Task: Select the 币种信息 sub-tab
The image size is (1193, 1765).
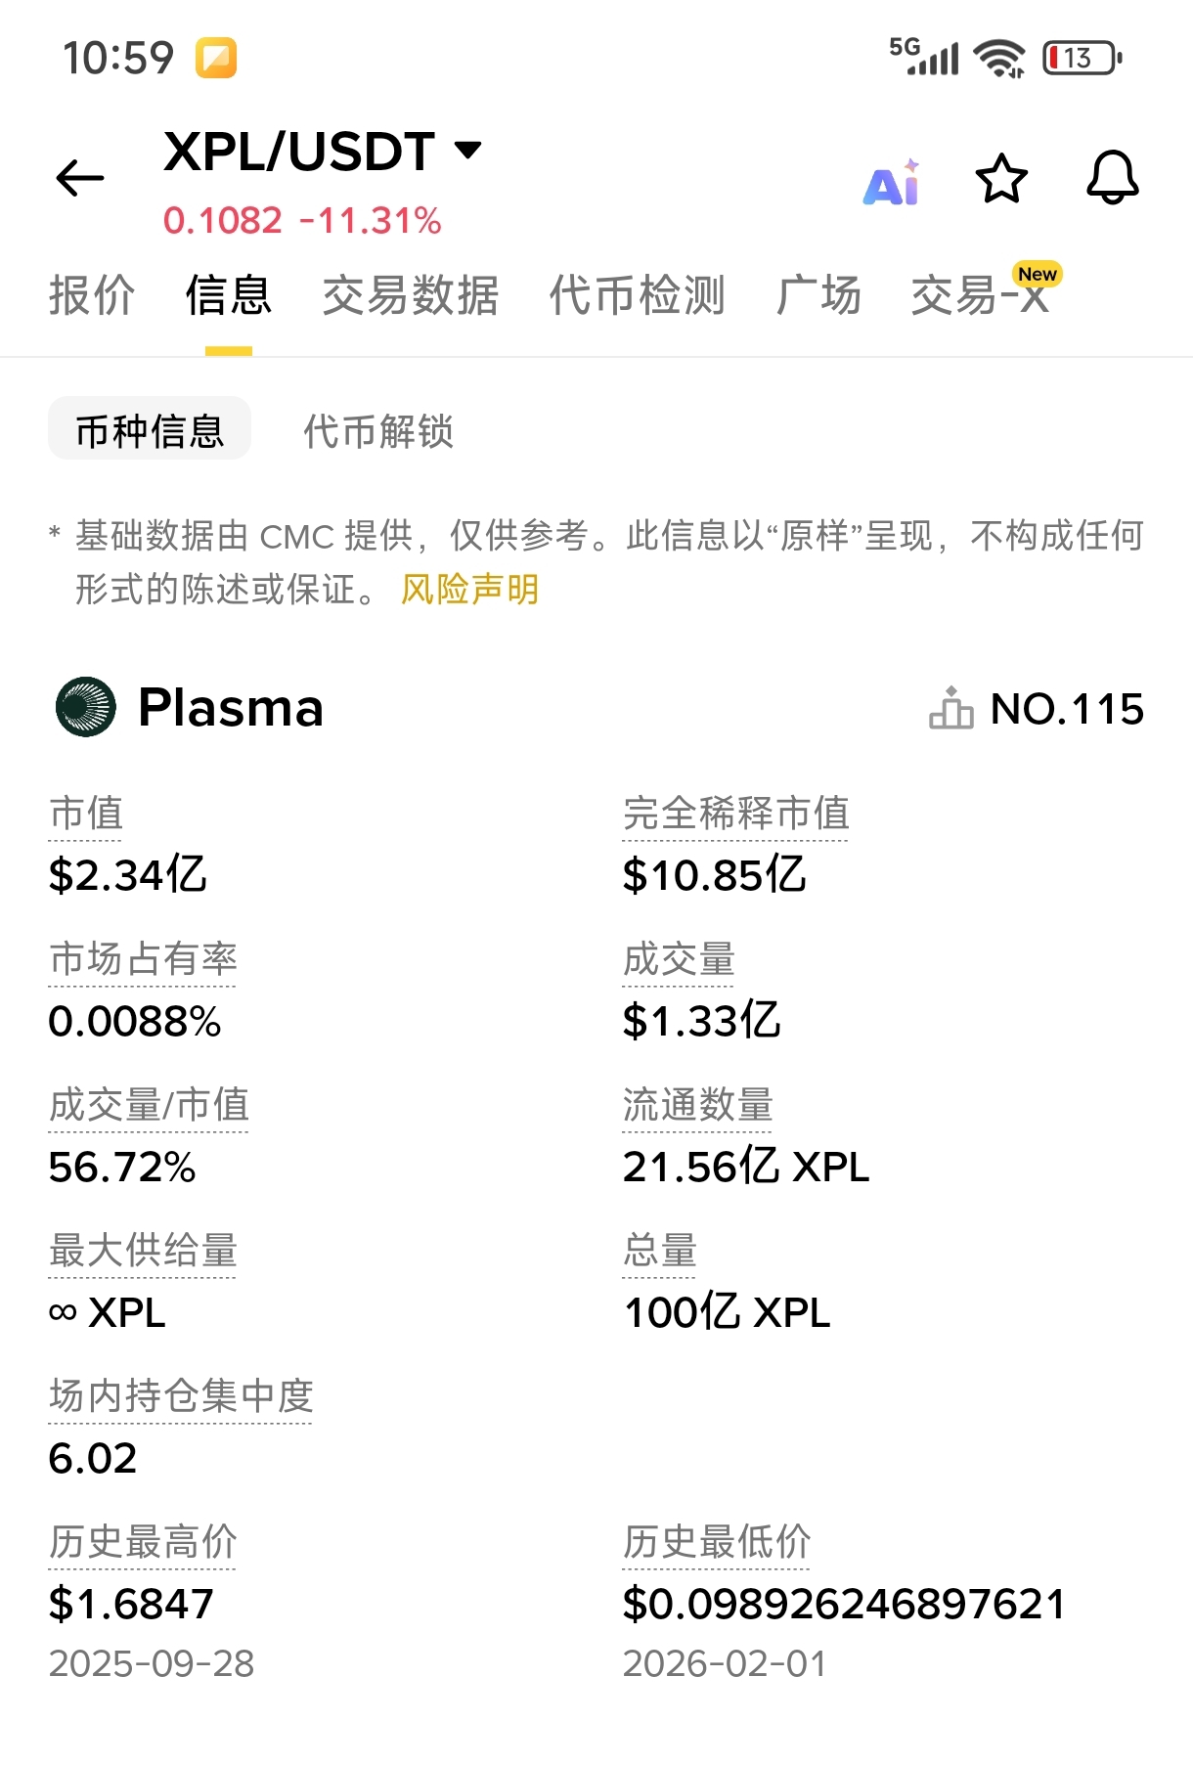Action: 150,430
